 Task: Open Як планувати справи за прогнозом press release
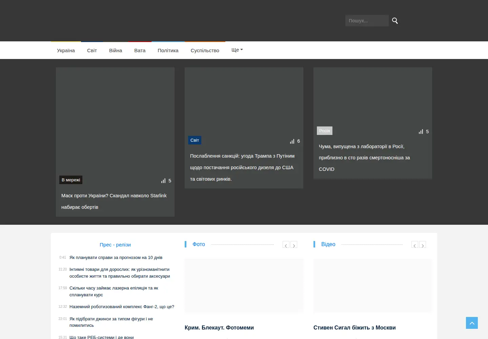(116, 258)
